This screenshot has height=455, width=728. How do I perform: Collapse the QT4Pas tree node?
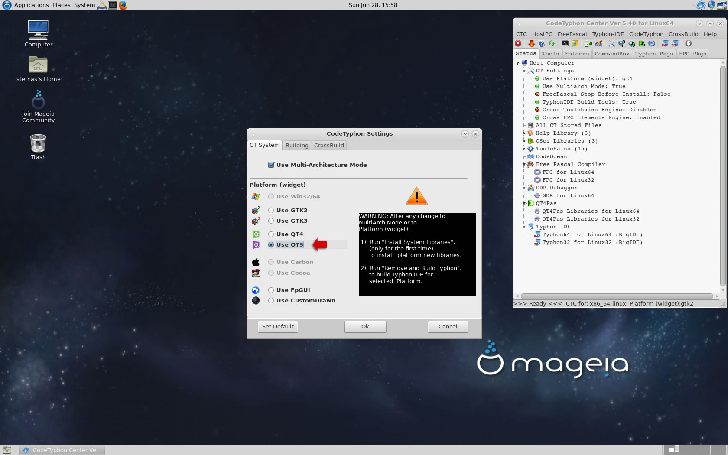(524, 203)
